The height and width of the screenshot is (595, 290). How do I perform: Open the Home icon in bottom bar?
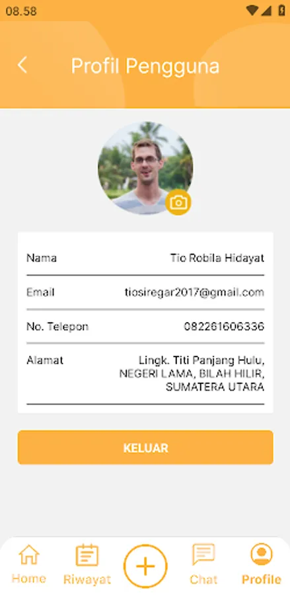[x=29, y=555]
